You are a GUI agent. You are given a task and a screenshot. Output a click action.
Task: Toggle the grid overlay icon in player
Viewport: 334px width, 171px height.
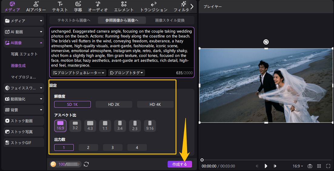(319, 166)
